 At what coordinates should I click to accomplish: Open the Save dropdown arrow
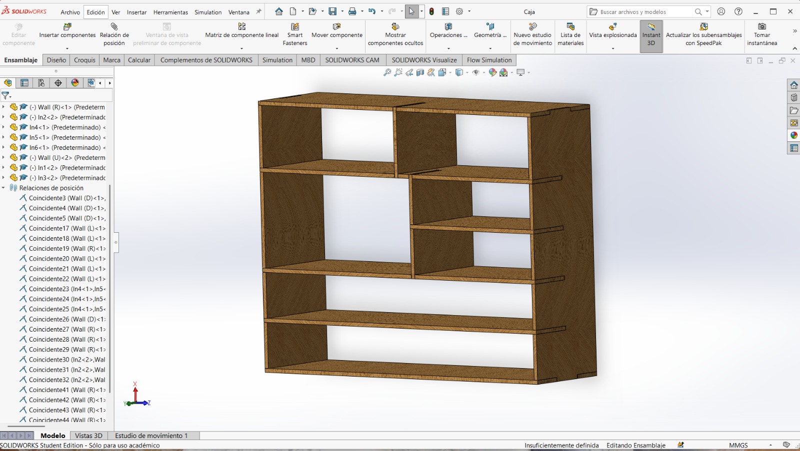tap(342, 11)
